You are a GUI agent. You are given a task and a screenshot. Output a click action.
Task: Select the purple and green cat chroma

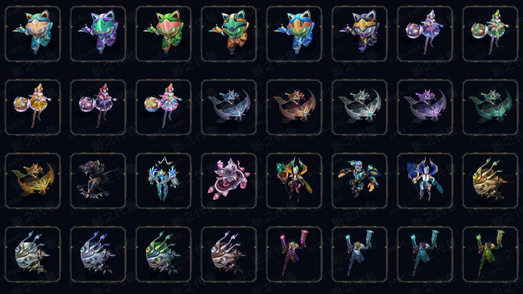98,34
